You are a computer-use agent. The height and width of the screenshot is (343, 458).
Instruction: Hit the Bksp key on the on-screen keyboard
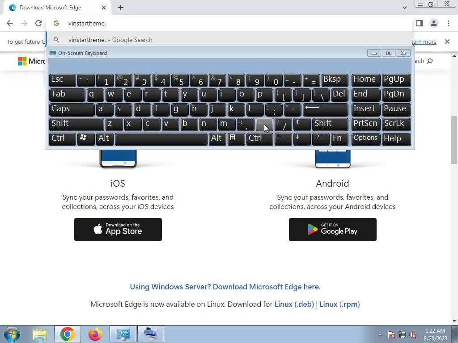tap(335, 80)
